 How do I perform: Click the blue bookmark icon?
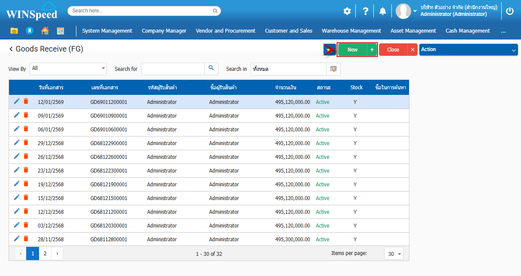[x=29, y=31]
